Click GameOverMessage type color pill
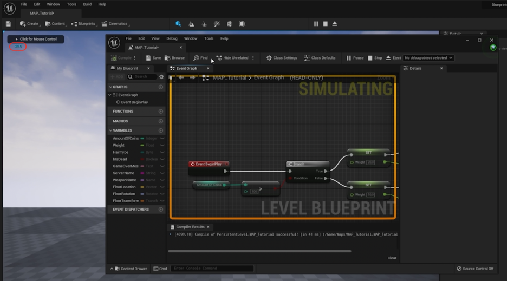 pos(142,166)
